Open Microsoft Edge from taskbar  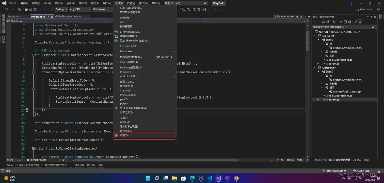click(192, 178)
